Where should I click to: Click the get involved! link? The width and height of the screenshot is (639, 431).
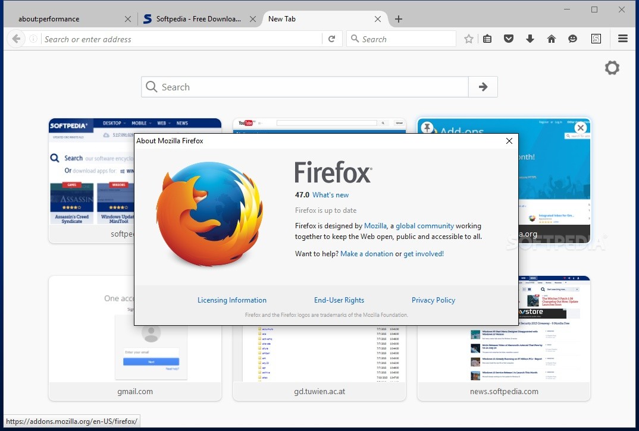click(424, 254)
